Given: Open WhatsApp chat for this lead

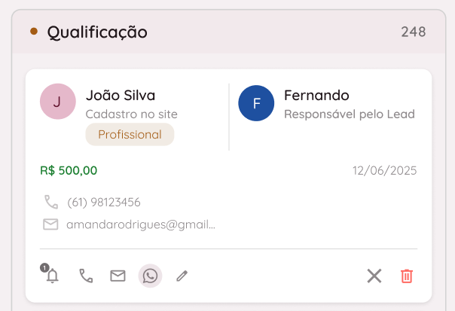Looking at the screenshot, I should click(151, 276).
